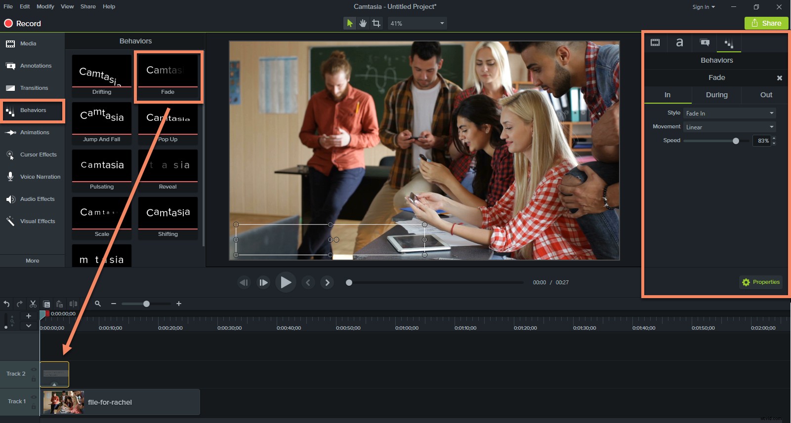
Task: Adjust the Fade Speed slider
Action: (x=736, y=141)
